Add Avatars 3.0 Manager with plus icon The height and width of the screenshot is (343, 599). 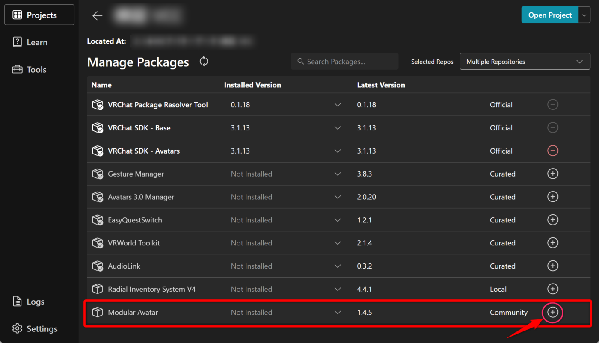(x=553, y=197)
